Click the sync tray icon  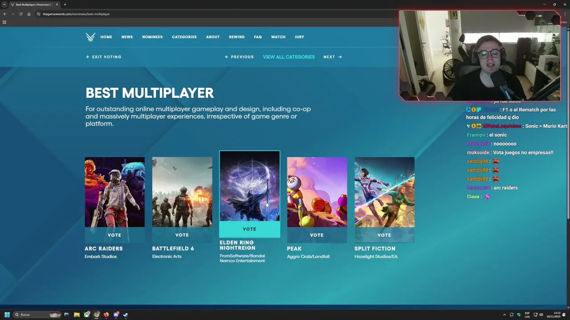pos(512,315)
